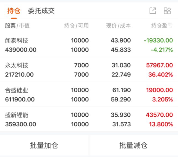Click profit amount 43570.00
This screenshot has height=157, width=178.
click(159, 115)
